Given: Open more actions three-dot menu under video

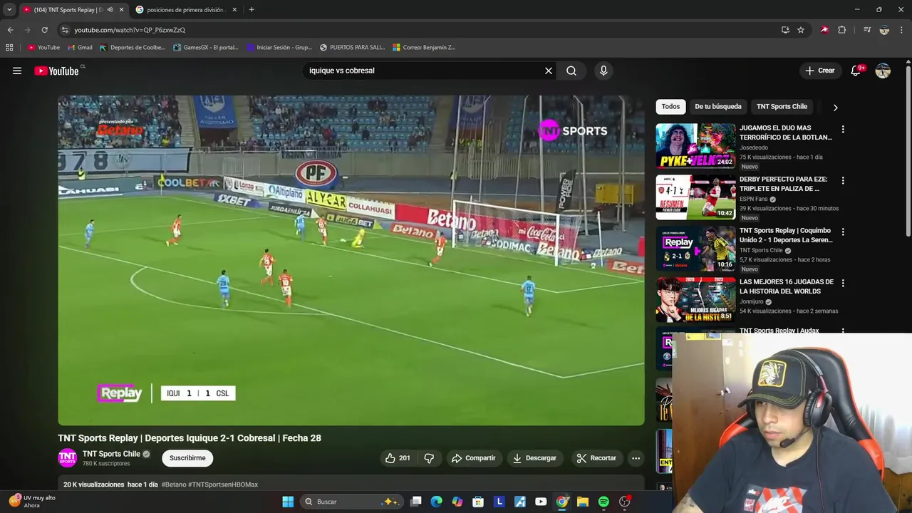Looking at the screenshot, I should coord(636,458).
